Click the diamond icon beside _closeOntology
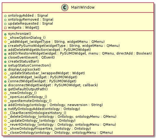The width and height of the screenshot is (157, 139). tap(5, 133)
